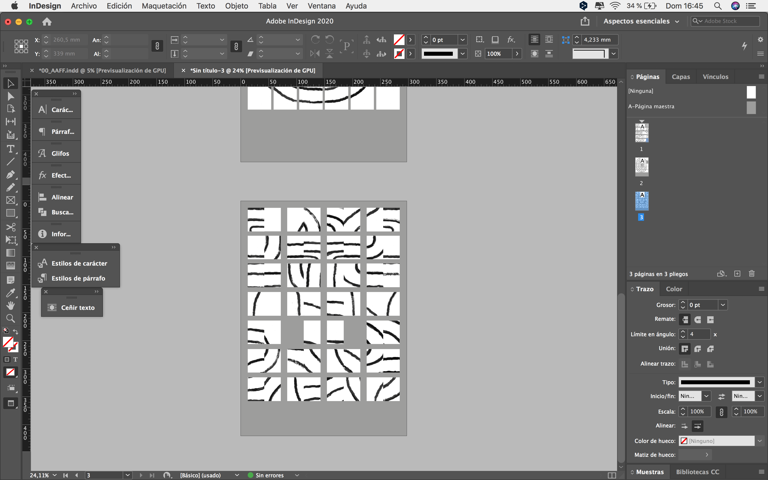Select the Gap tool

[x=10, y=122]
